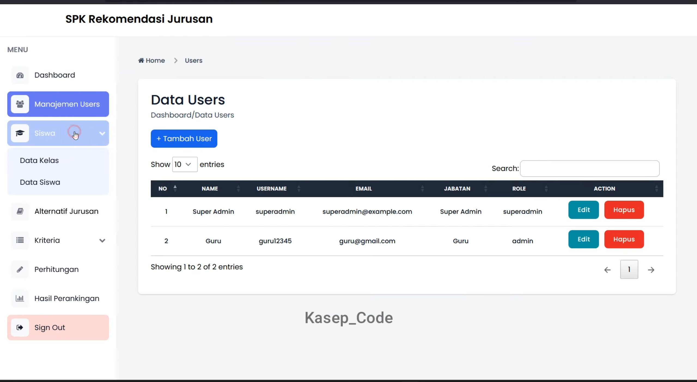Click the Alternatif Jurusan book icon
The width and height of the screenshot is (697, 382).
point(20,211)
